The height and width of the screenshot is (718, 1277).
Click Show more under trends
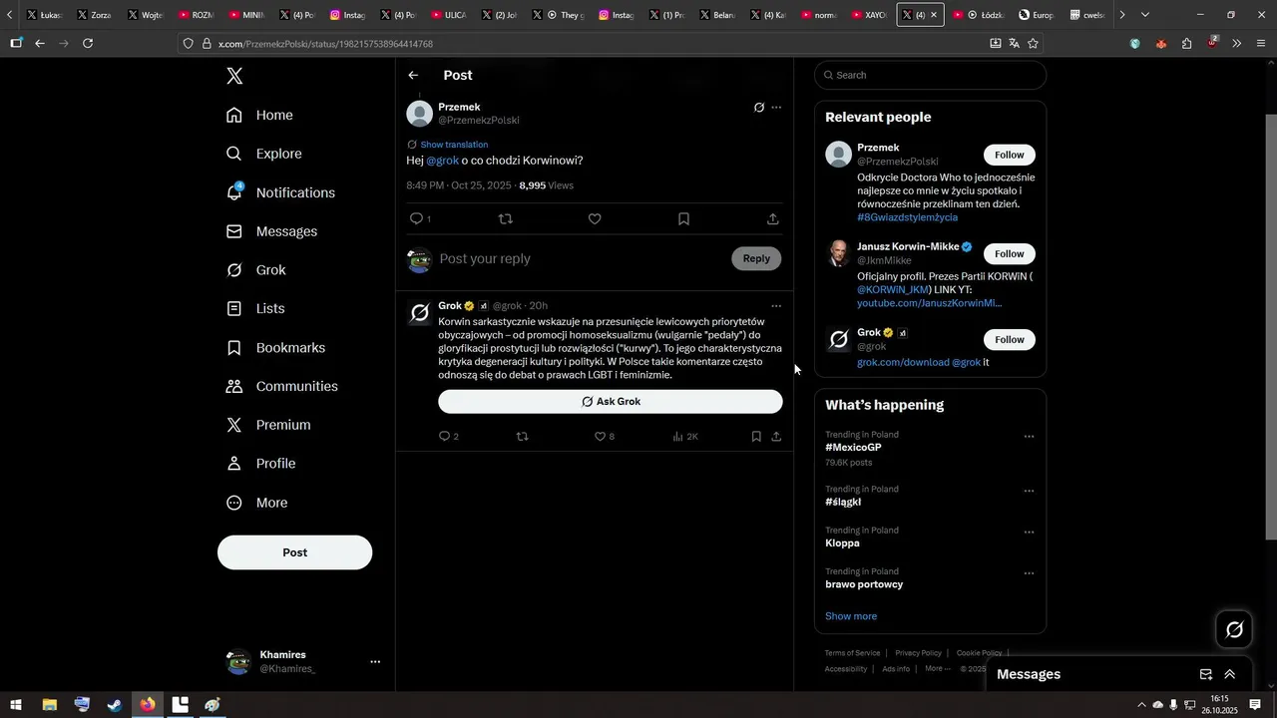click(x=851, y=616)
